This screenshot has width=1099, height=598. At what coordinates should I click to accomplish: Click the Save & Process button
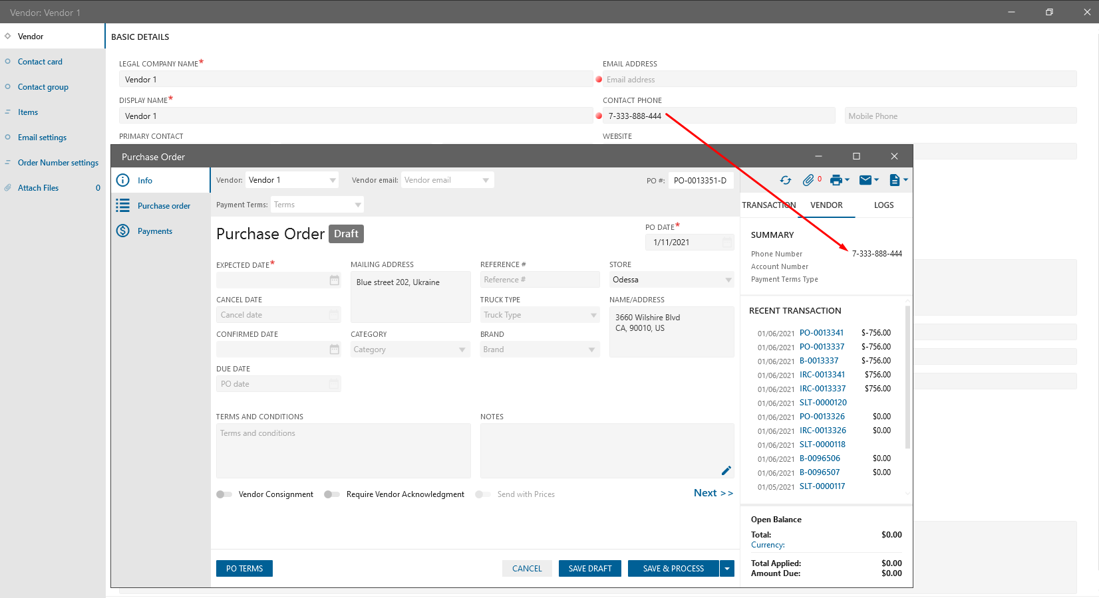click(x=673, y=569)
